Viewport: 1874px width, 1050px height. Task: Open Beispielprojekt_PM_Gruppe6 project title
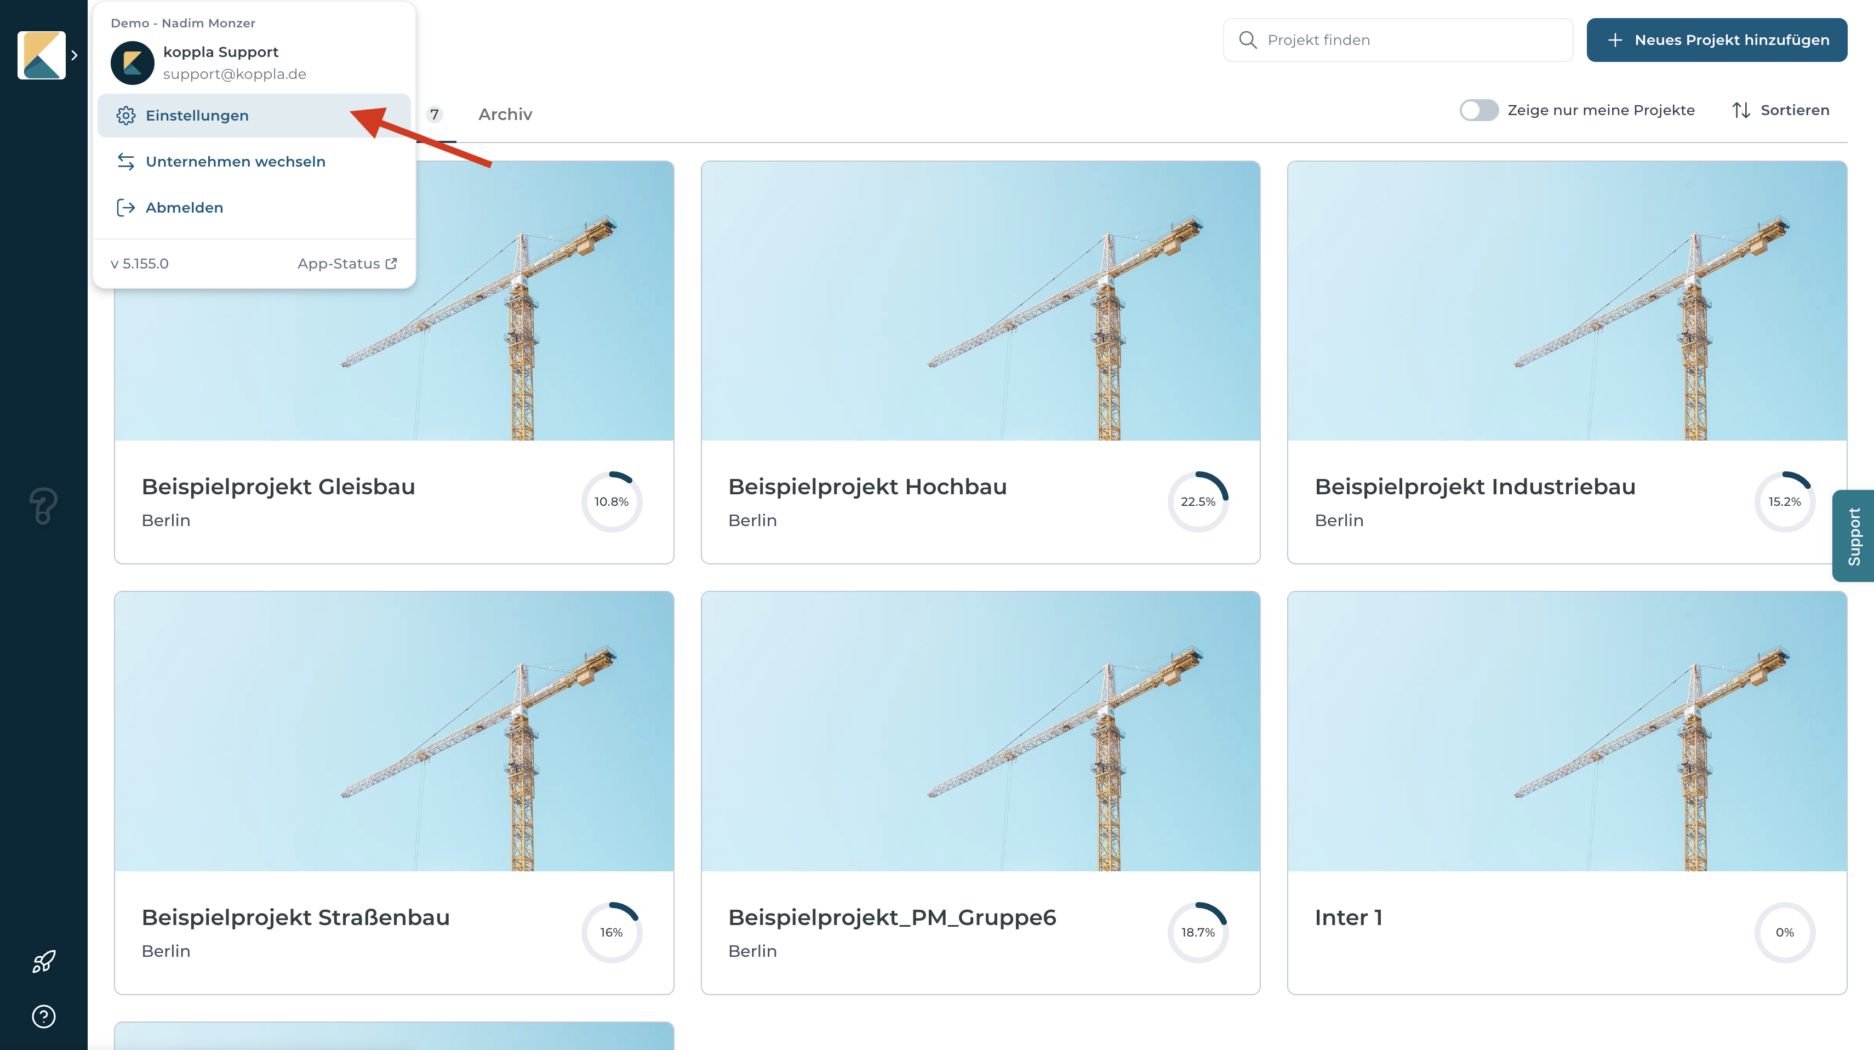coord(892,917)
